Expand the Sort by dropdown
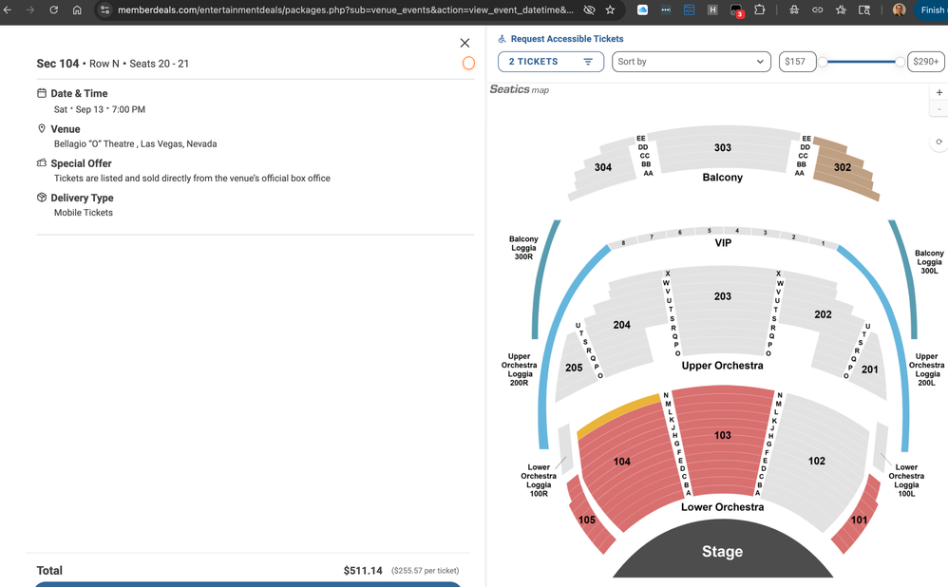948x587 pixels. click(691, 62)
